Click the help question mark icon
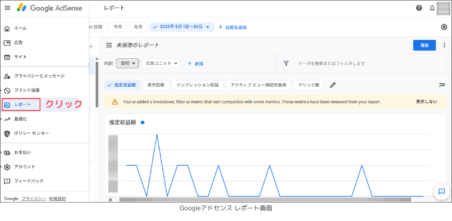This screenshot has height=221, width=452. pyautogui.click(x=419, y=8)
